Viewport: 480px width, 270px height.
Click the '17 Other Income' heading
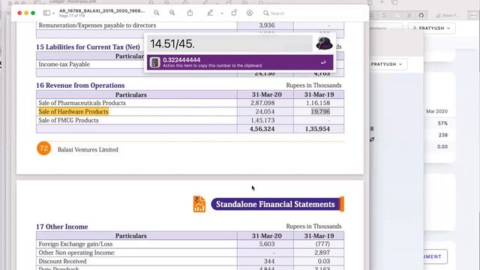(x=61, y=226)
